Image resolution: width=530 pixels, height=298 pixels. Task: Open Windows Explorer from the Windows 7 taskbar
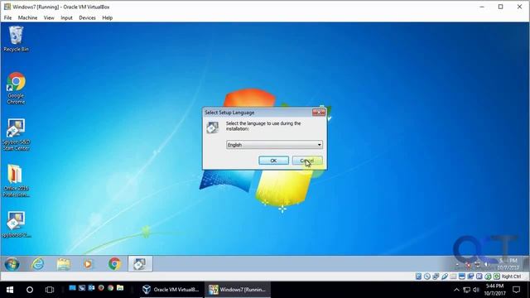click(63, 264)
